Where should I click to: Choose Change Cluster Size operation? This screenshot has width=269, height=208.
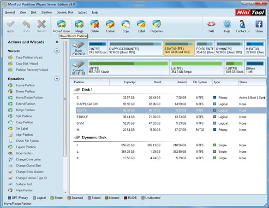point(28,166)
